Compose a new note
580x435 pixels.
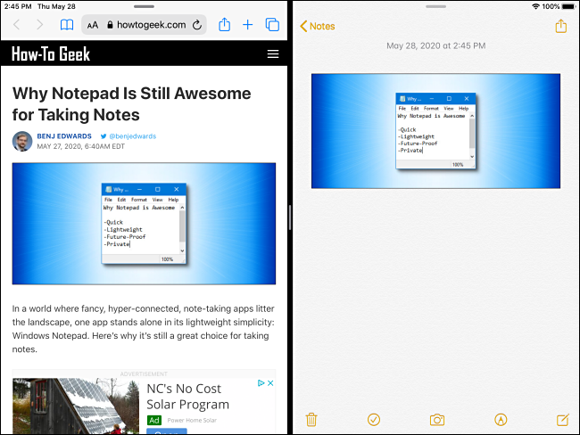click(x=563, y=420)
